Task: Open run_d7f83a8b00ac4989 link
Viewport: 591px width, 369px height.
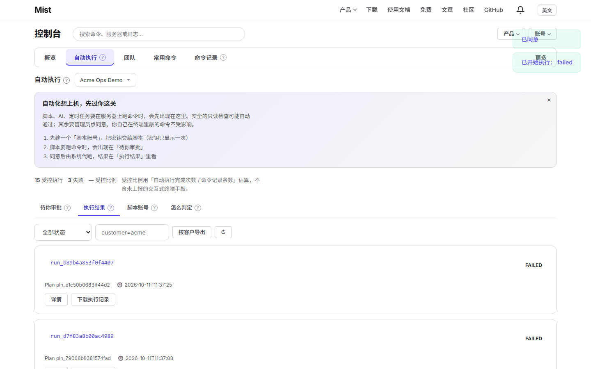Action: pyautogui.click(x=82, y=336)
